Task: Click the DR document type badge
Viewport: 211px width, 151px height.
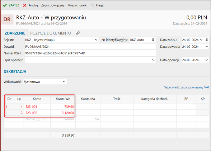Action: click(x=7, y=19)
